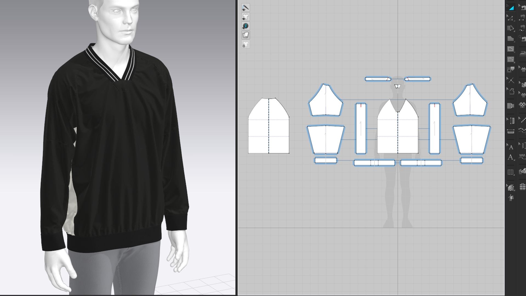526x296 pixels.
Task: Select the large 'A' 2D Annotation tool
Action: click(x=511, y=157)
